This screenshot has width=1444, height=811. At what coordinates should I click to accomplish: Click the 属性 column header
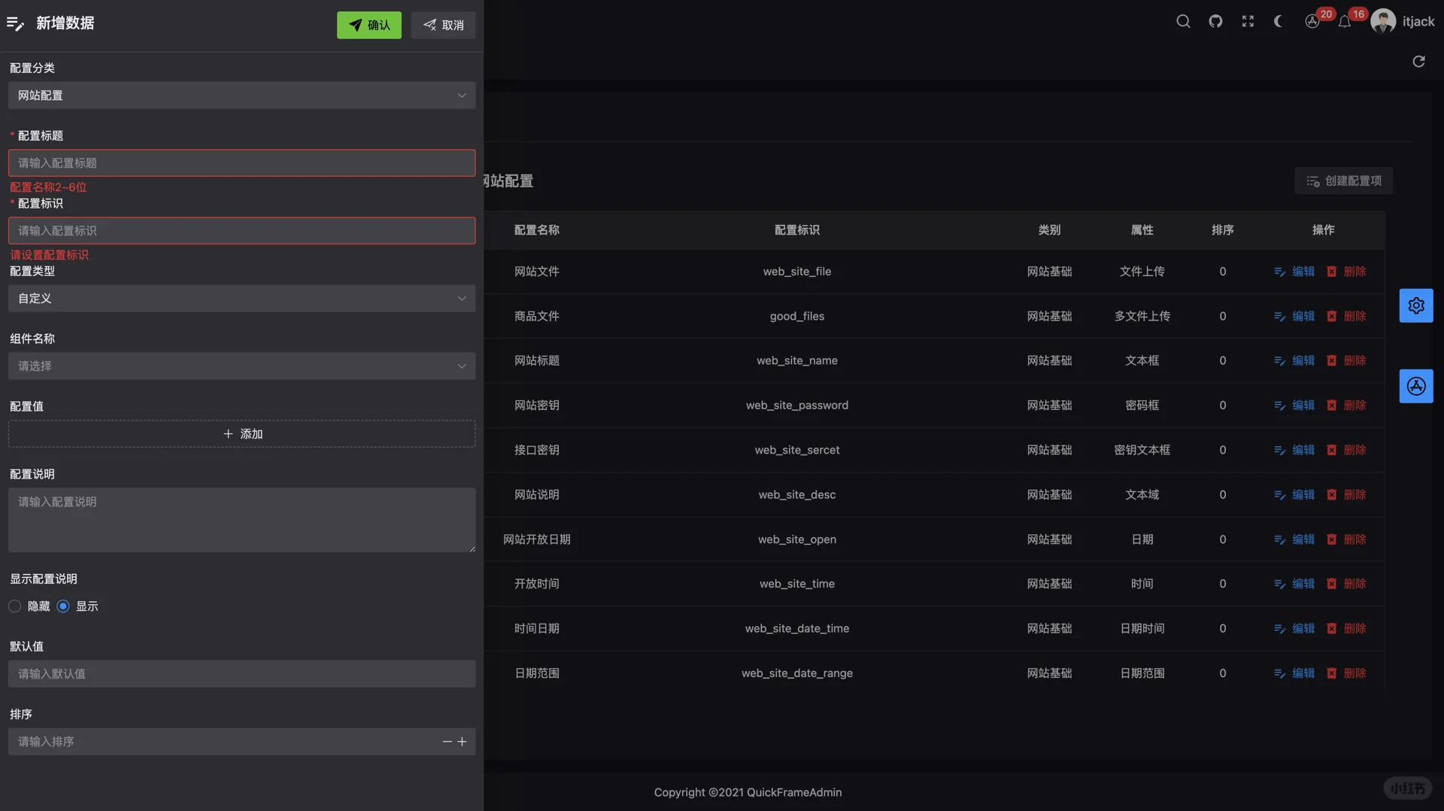1142,230
